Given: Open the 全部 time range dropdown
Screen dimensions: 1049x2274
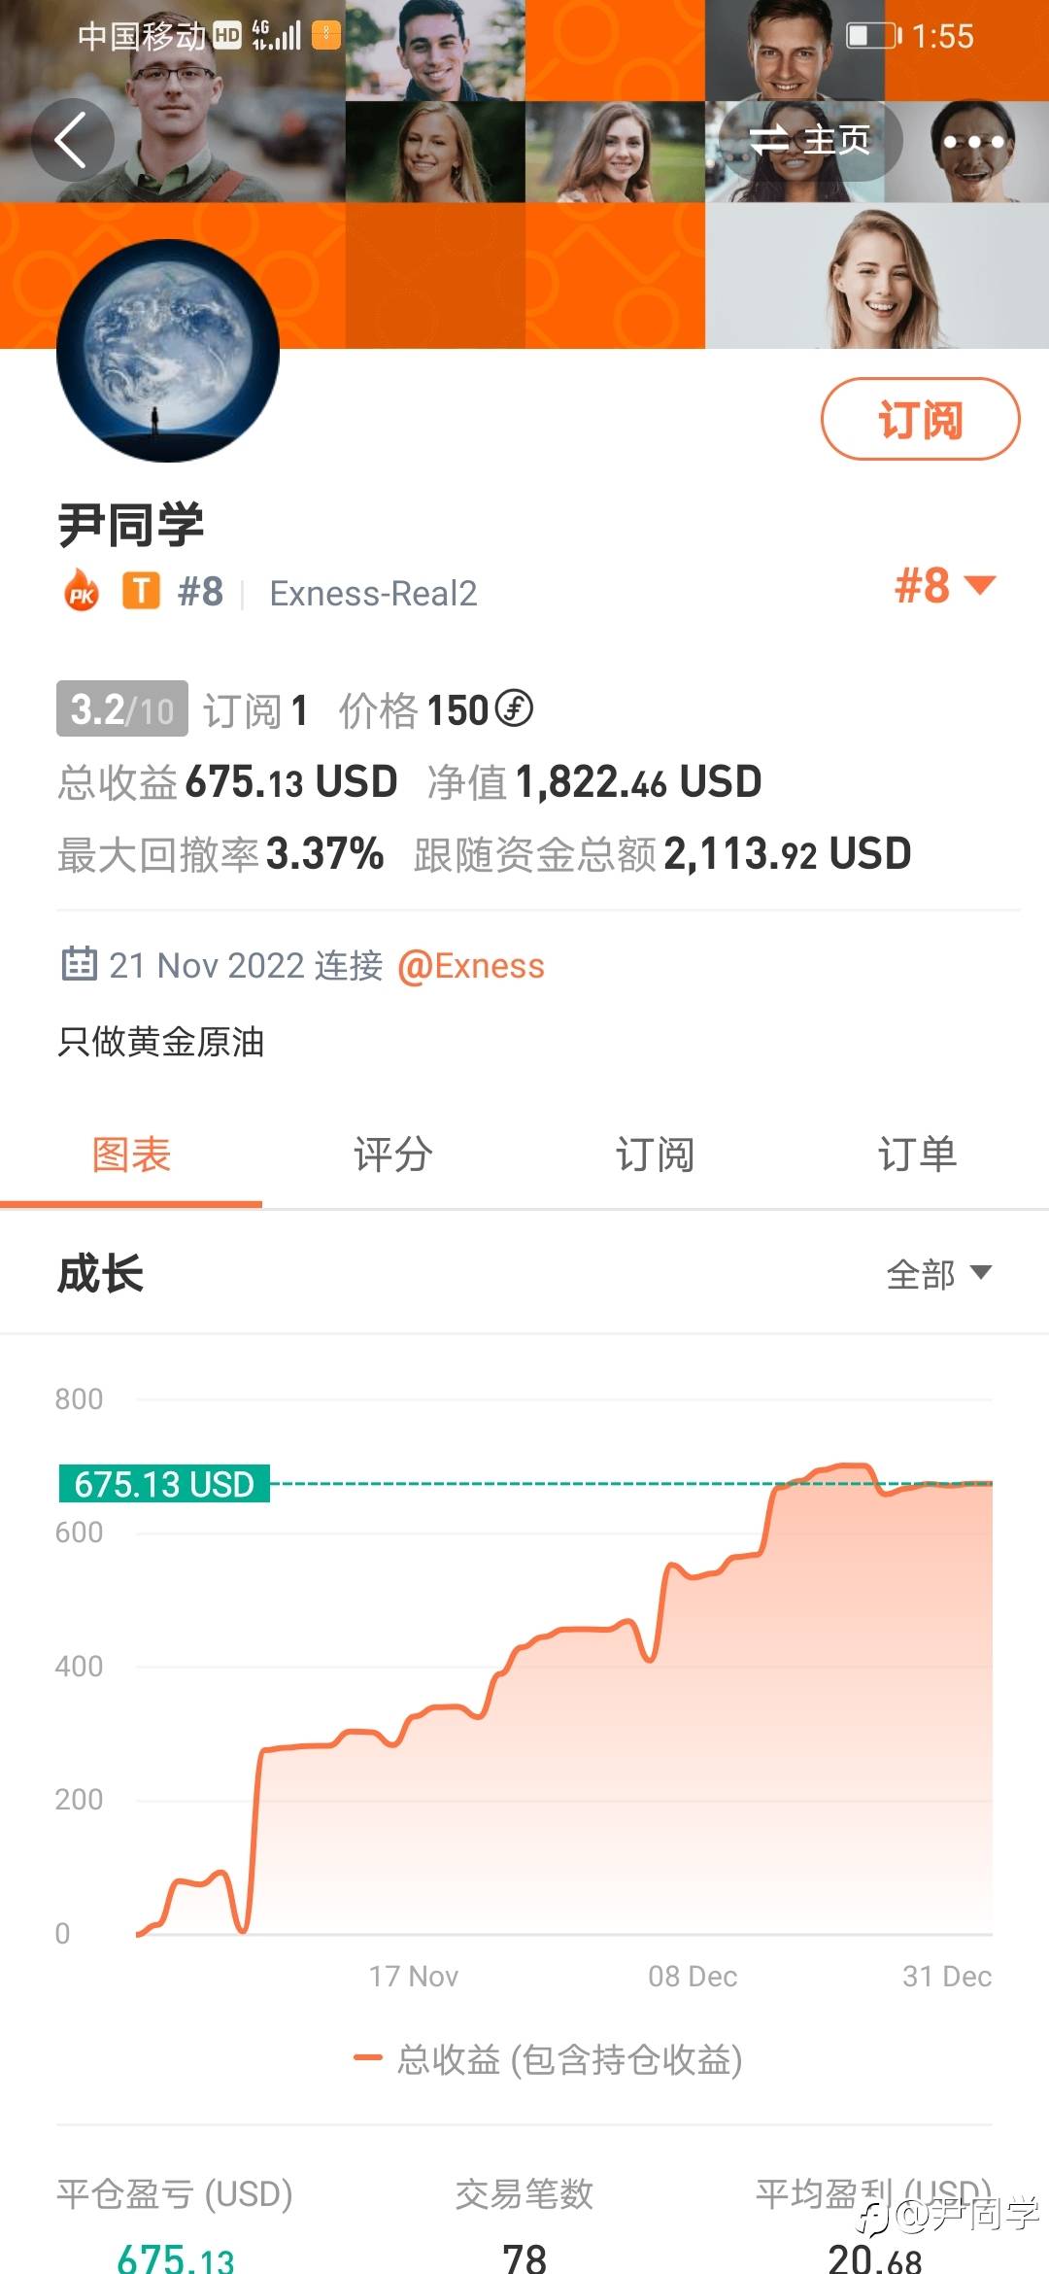Looking at the screenshot, I should [937, 1273].
